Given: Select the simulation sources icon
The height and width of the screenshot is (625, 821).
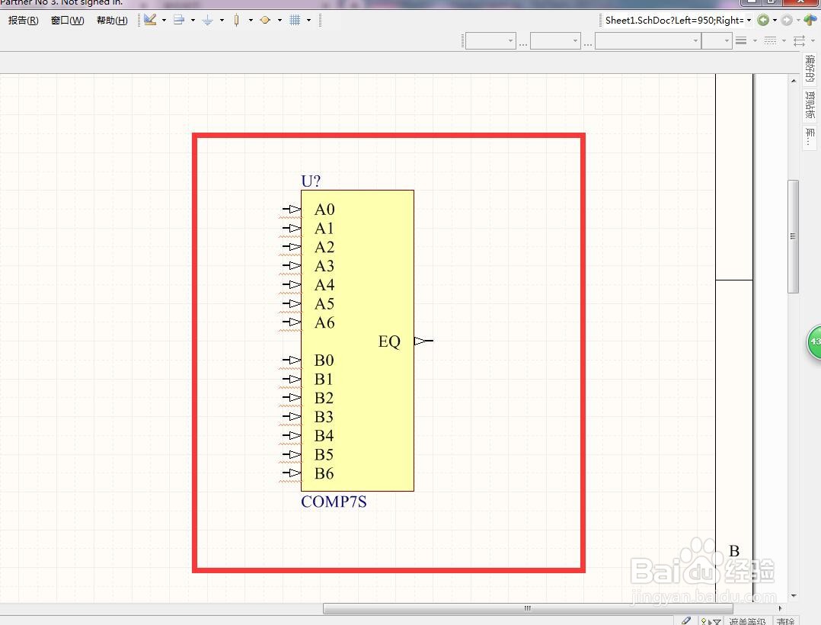Looking at the screenshot, I should click(266, 20).
